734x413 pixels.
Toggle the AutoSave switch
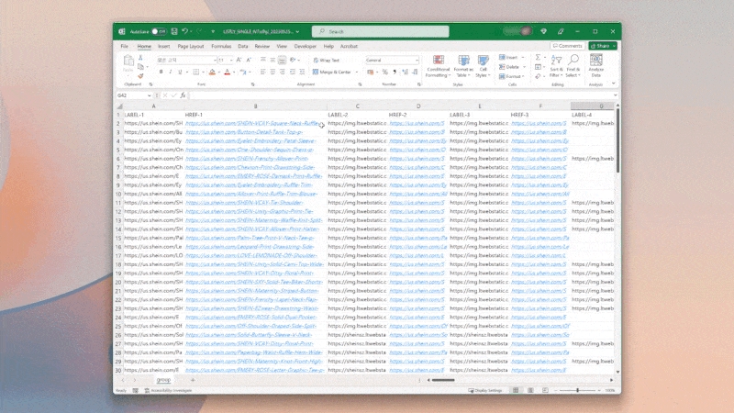[x=159, y=31]
